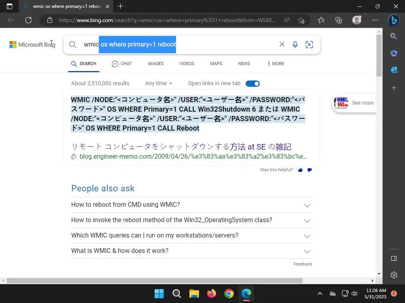Click the People also ask heading
The image size is (405, 303).
tap(103, 188)
